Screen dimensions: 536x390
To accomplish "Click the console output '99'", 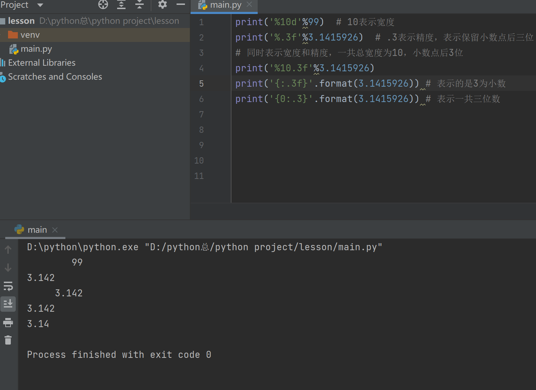I will (77, 262).
